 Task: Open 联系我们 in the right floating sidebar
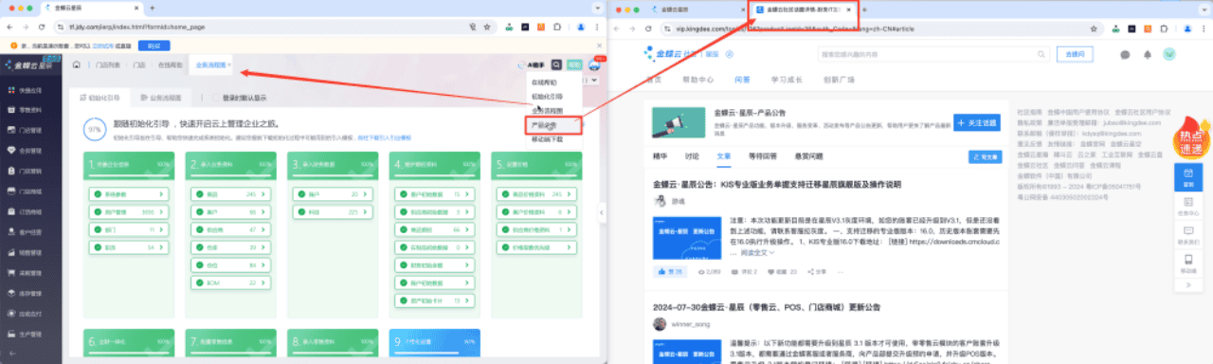(x=1188, y=234)
